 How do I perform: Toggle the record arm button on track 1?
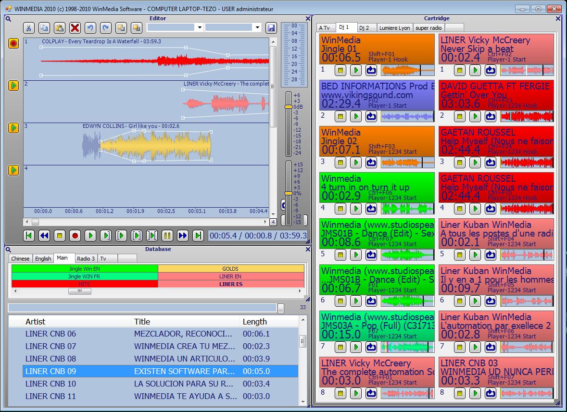point(13,43)
